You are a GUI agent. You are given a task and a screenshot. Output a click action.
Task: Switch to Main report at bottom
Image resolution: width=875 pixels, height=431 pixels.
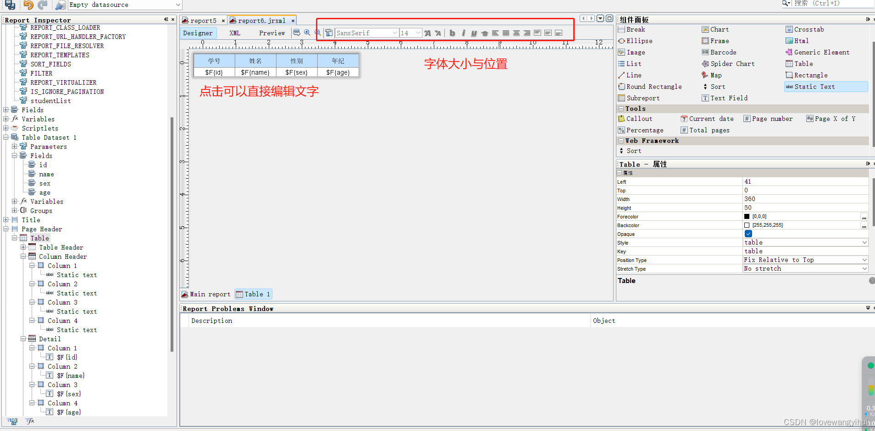(206, 294)
